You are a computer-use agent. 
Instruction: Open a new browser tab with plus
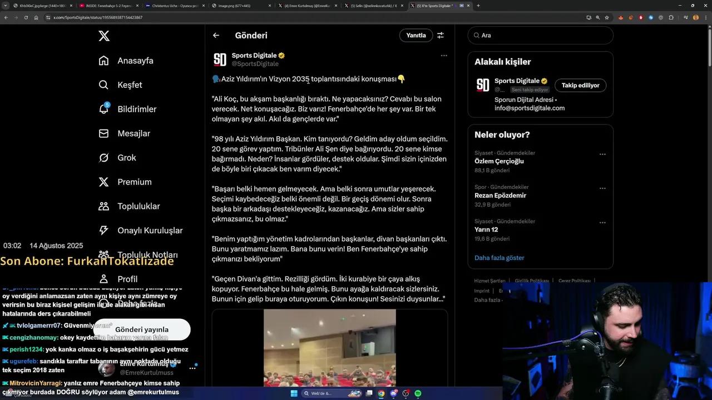pyautogui.click(x=478, y=6)
